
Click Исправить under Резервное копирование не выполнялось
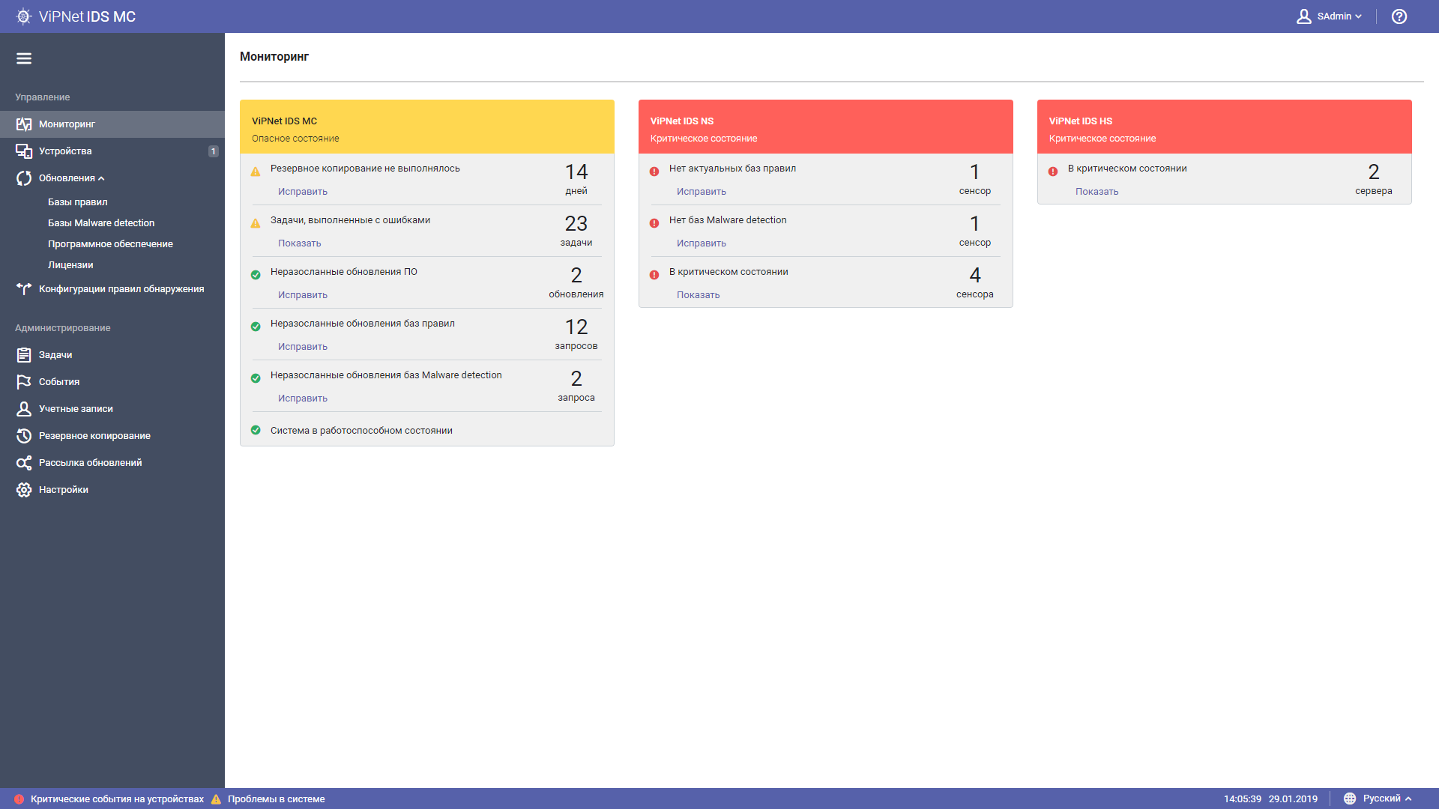tap(303, 192)
